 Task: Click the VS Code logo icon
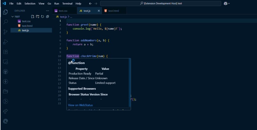click(4, 4)
